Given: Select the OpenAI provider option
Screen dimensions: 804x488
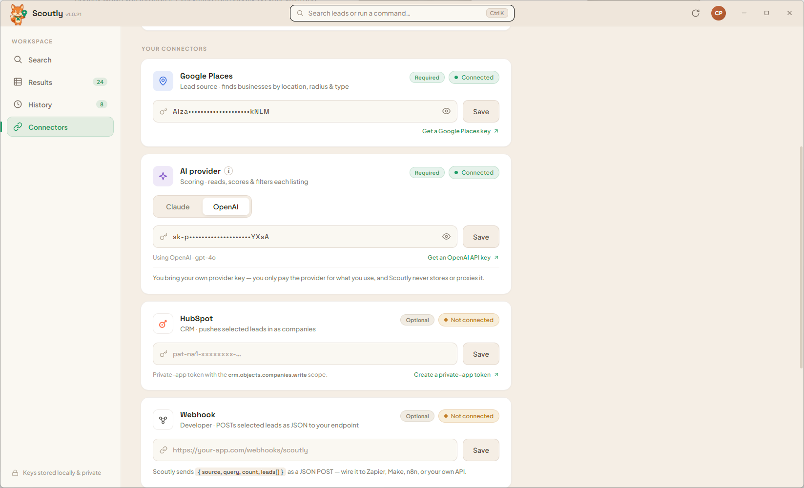Looking at the screenshot, I should 226,207.
